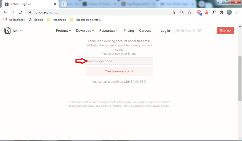The width and height of the screenshot is (242, 141).
Task: Open the Aplicaciones apps grid shortcut
Action: coord(14,20)
